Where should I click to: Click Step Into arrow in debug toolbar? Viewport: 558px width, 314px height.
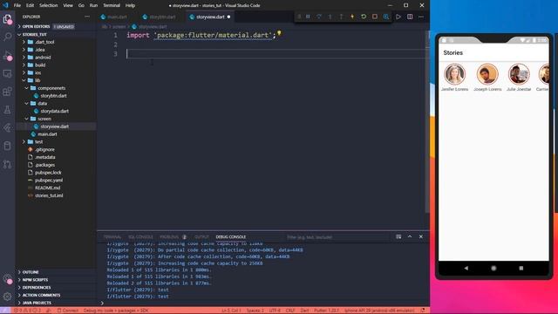pos(330,17)
